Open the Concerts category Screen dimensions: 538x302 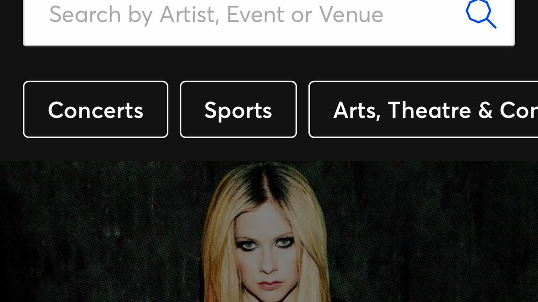(x=95, y=109)
